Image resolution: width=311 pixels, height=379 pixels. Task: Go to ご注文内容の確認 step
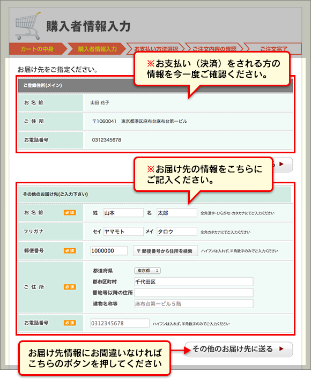click(214, 49)
